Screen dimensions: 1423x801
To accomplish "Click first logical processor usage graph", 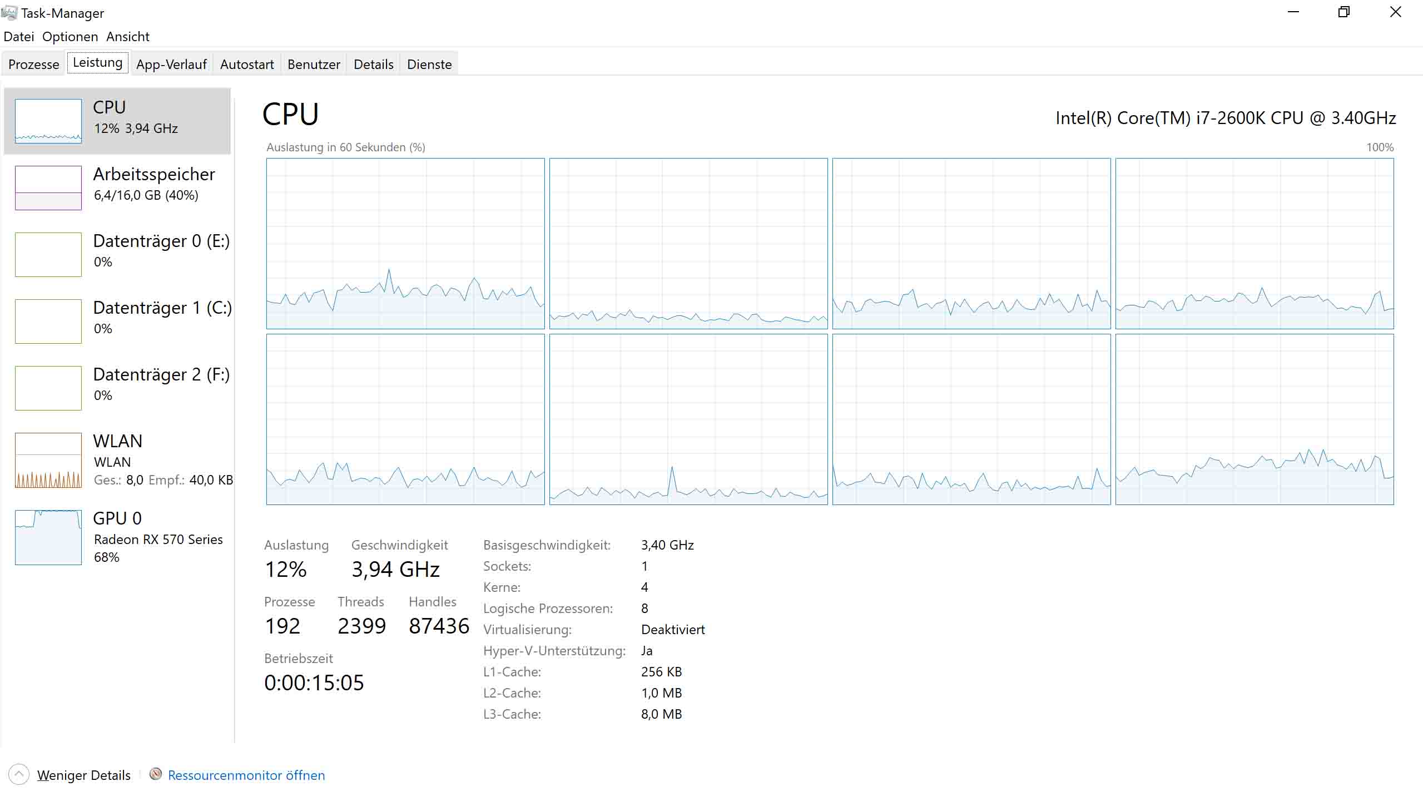I will [405, 244].
